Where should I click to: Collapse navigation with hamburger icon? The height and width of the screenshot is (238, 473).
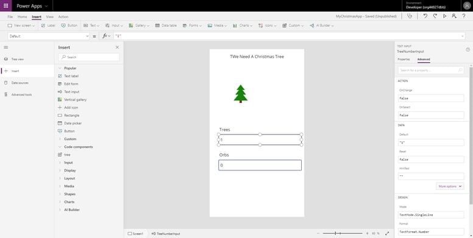6,47
